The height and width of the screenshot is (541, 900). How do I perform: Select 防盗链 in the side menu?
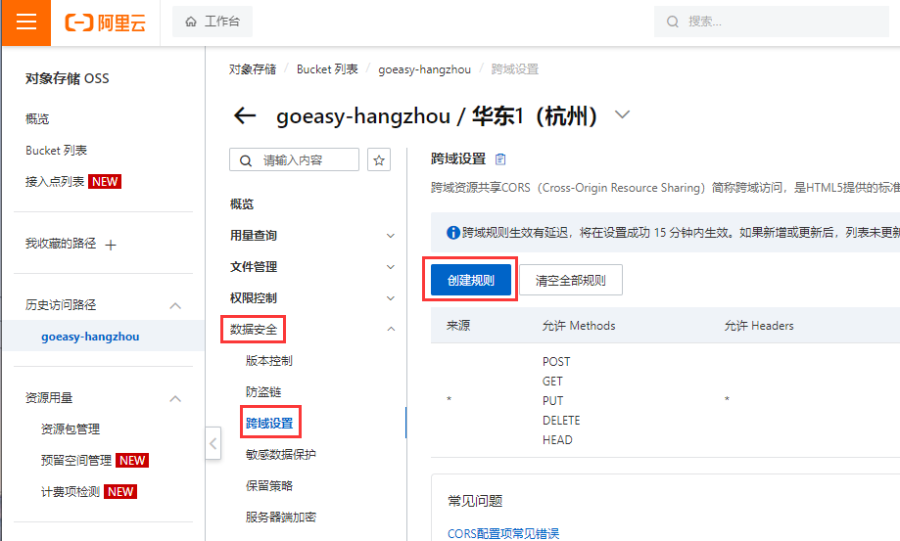(x=263, y=391)
